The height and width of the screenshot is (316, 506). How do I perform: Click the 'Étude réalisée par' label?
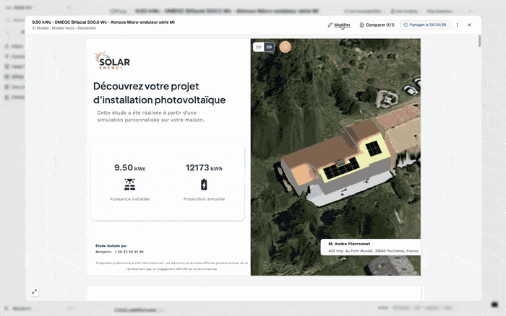coord(111,246)
